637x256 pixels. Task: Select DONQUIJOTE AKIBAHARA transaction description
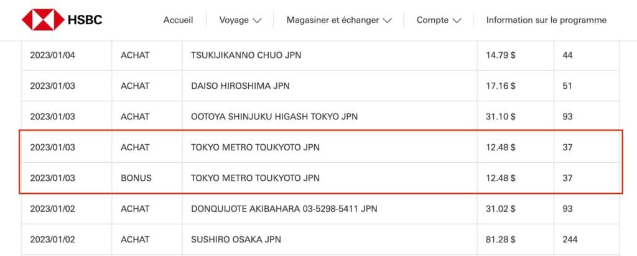point(284,209)
